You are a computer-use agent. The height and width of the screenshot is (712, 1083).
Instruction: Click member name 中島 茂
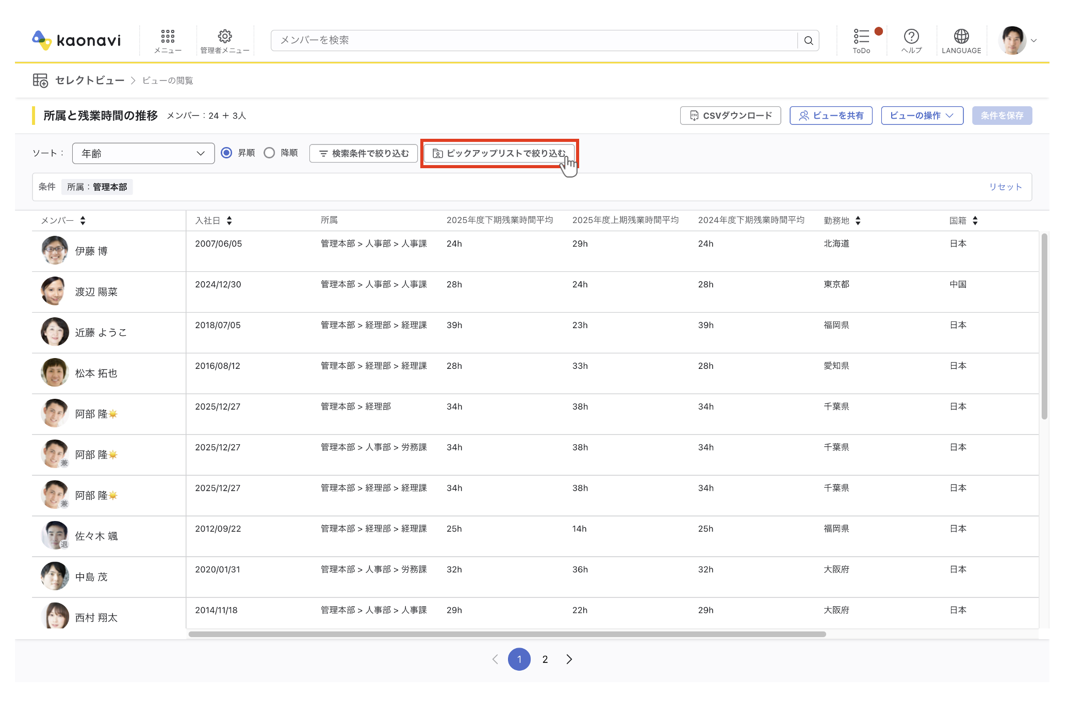point(91,577)
